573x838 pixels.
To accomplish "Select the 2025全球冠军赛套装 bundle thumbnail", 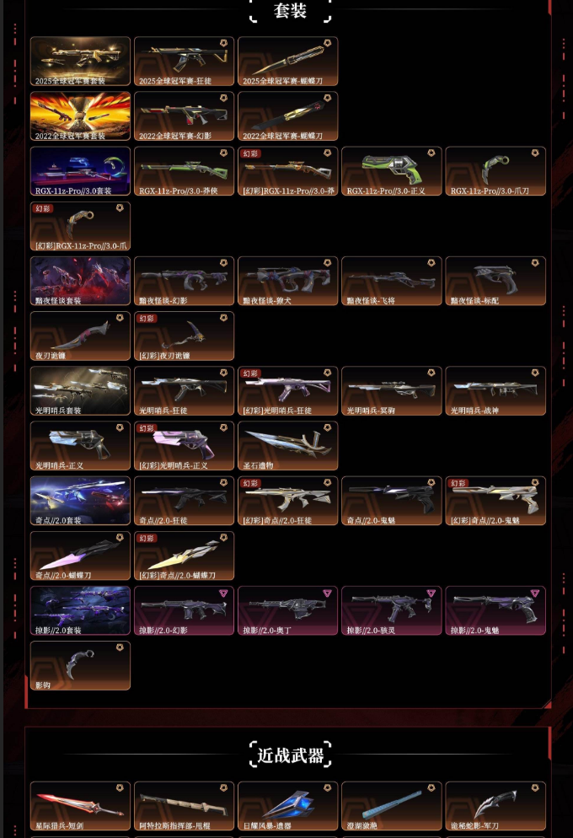I will click(x=80, y=61).
